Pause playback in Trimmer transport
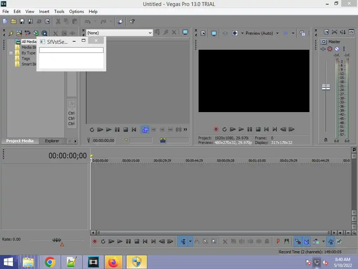358x269 pixels. coord(117,130)
